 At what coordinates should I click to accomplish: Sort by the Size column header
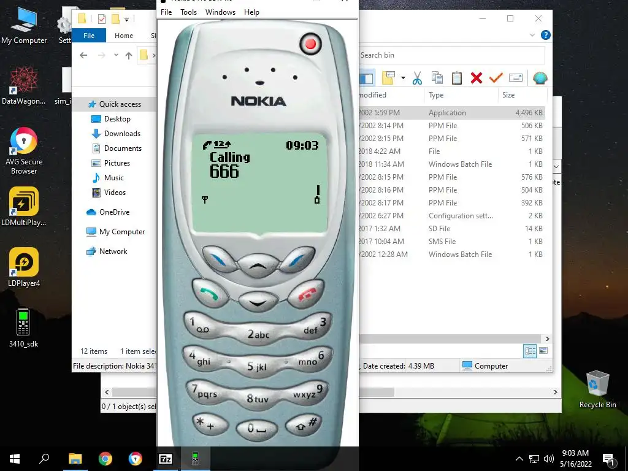pyautogui.click(x=508, y=95)
